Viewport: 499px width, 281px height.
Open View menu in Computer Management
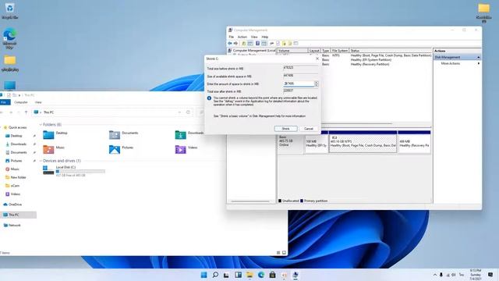point(254,37)
